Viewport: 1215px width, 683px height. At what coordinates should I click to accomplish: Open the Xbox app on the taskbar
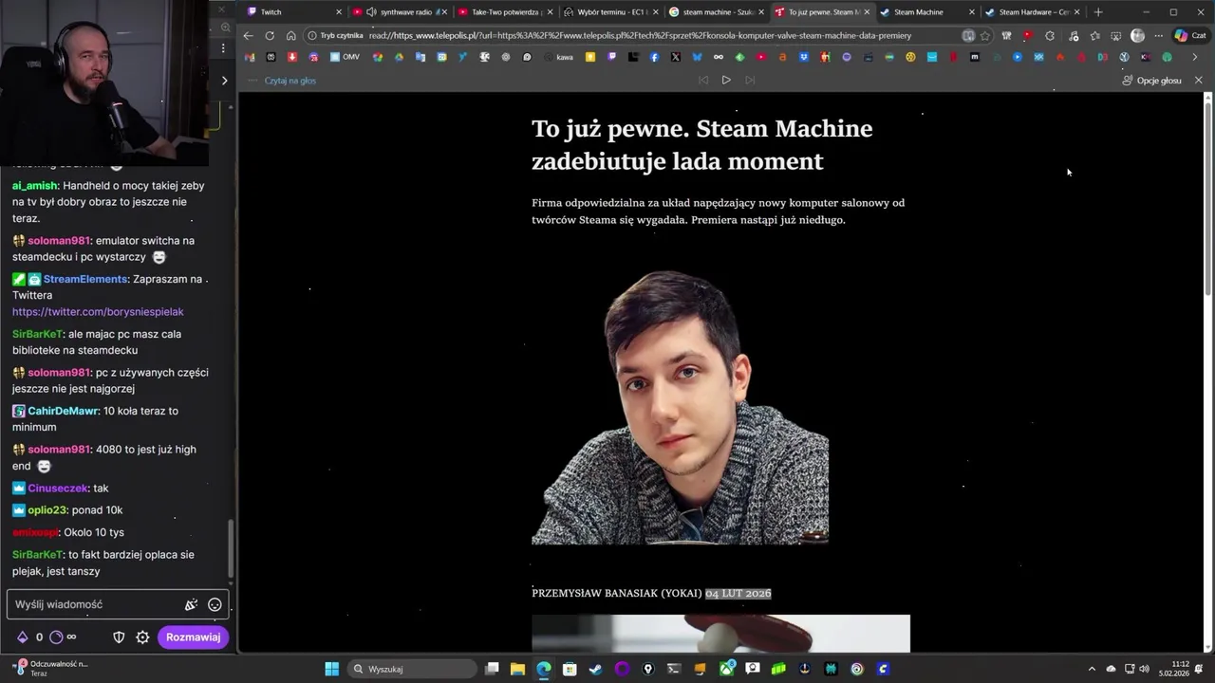726,669
